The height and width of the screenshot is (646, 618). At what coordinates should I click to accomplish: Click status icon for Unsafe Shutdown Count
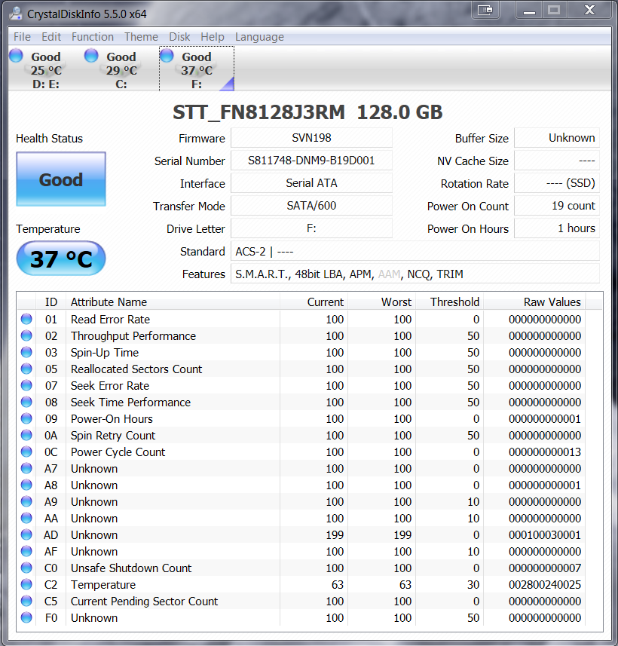(x=26, y=568)
